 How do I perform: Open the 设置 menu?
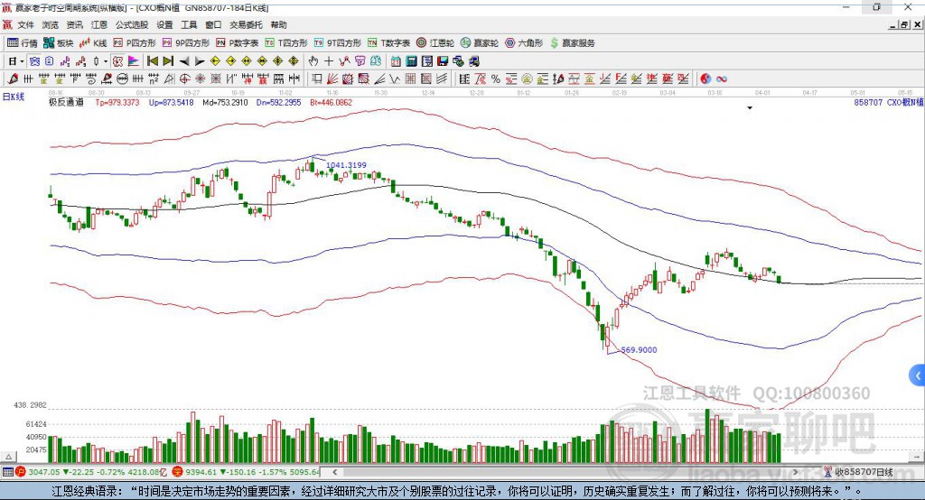point(164,24)
